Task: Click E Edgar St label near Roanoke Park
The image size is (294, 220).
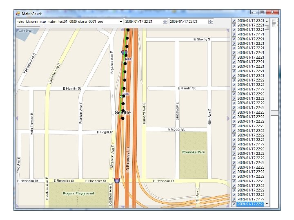Action: [176, 130]
